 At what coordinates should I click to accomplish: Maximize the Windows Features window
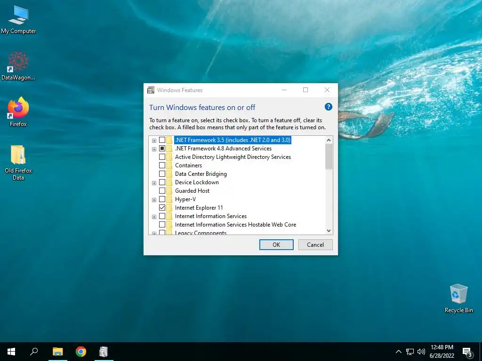click(x=305, y=90)
